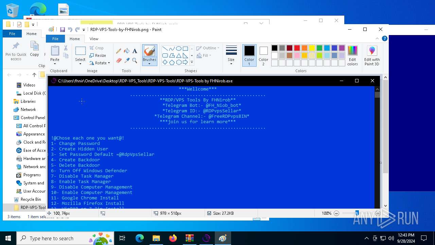Open Customize Quick Access Toolbar dropdown in Paint
This screenshot has width=435, height=245.
[x=84, y=30]
